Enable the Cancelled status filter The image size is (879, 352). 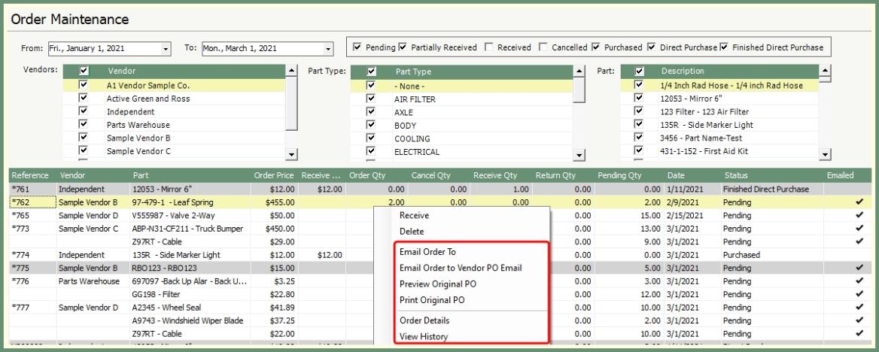point(543,47)
